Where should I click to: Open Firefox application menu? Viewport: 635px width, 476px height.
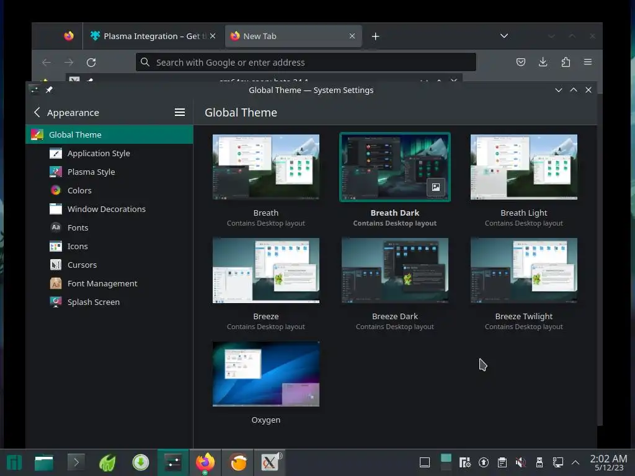click(588, 62)
